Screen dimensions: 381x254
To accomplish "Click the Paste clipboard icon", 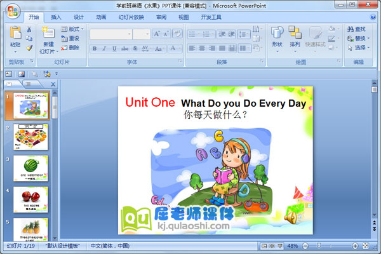I will 15,33.
